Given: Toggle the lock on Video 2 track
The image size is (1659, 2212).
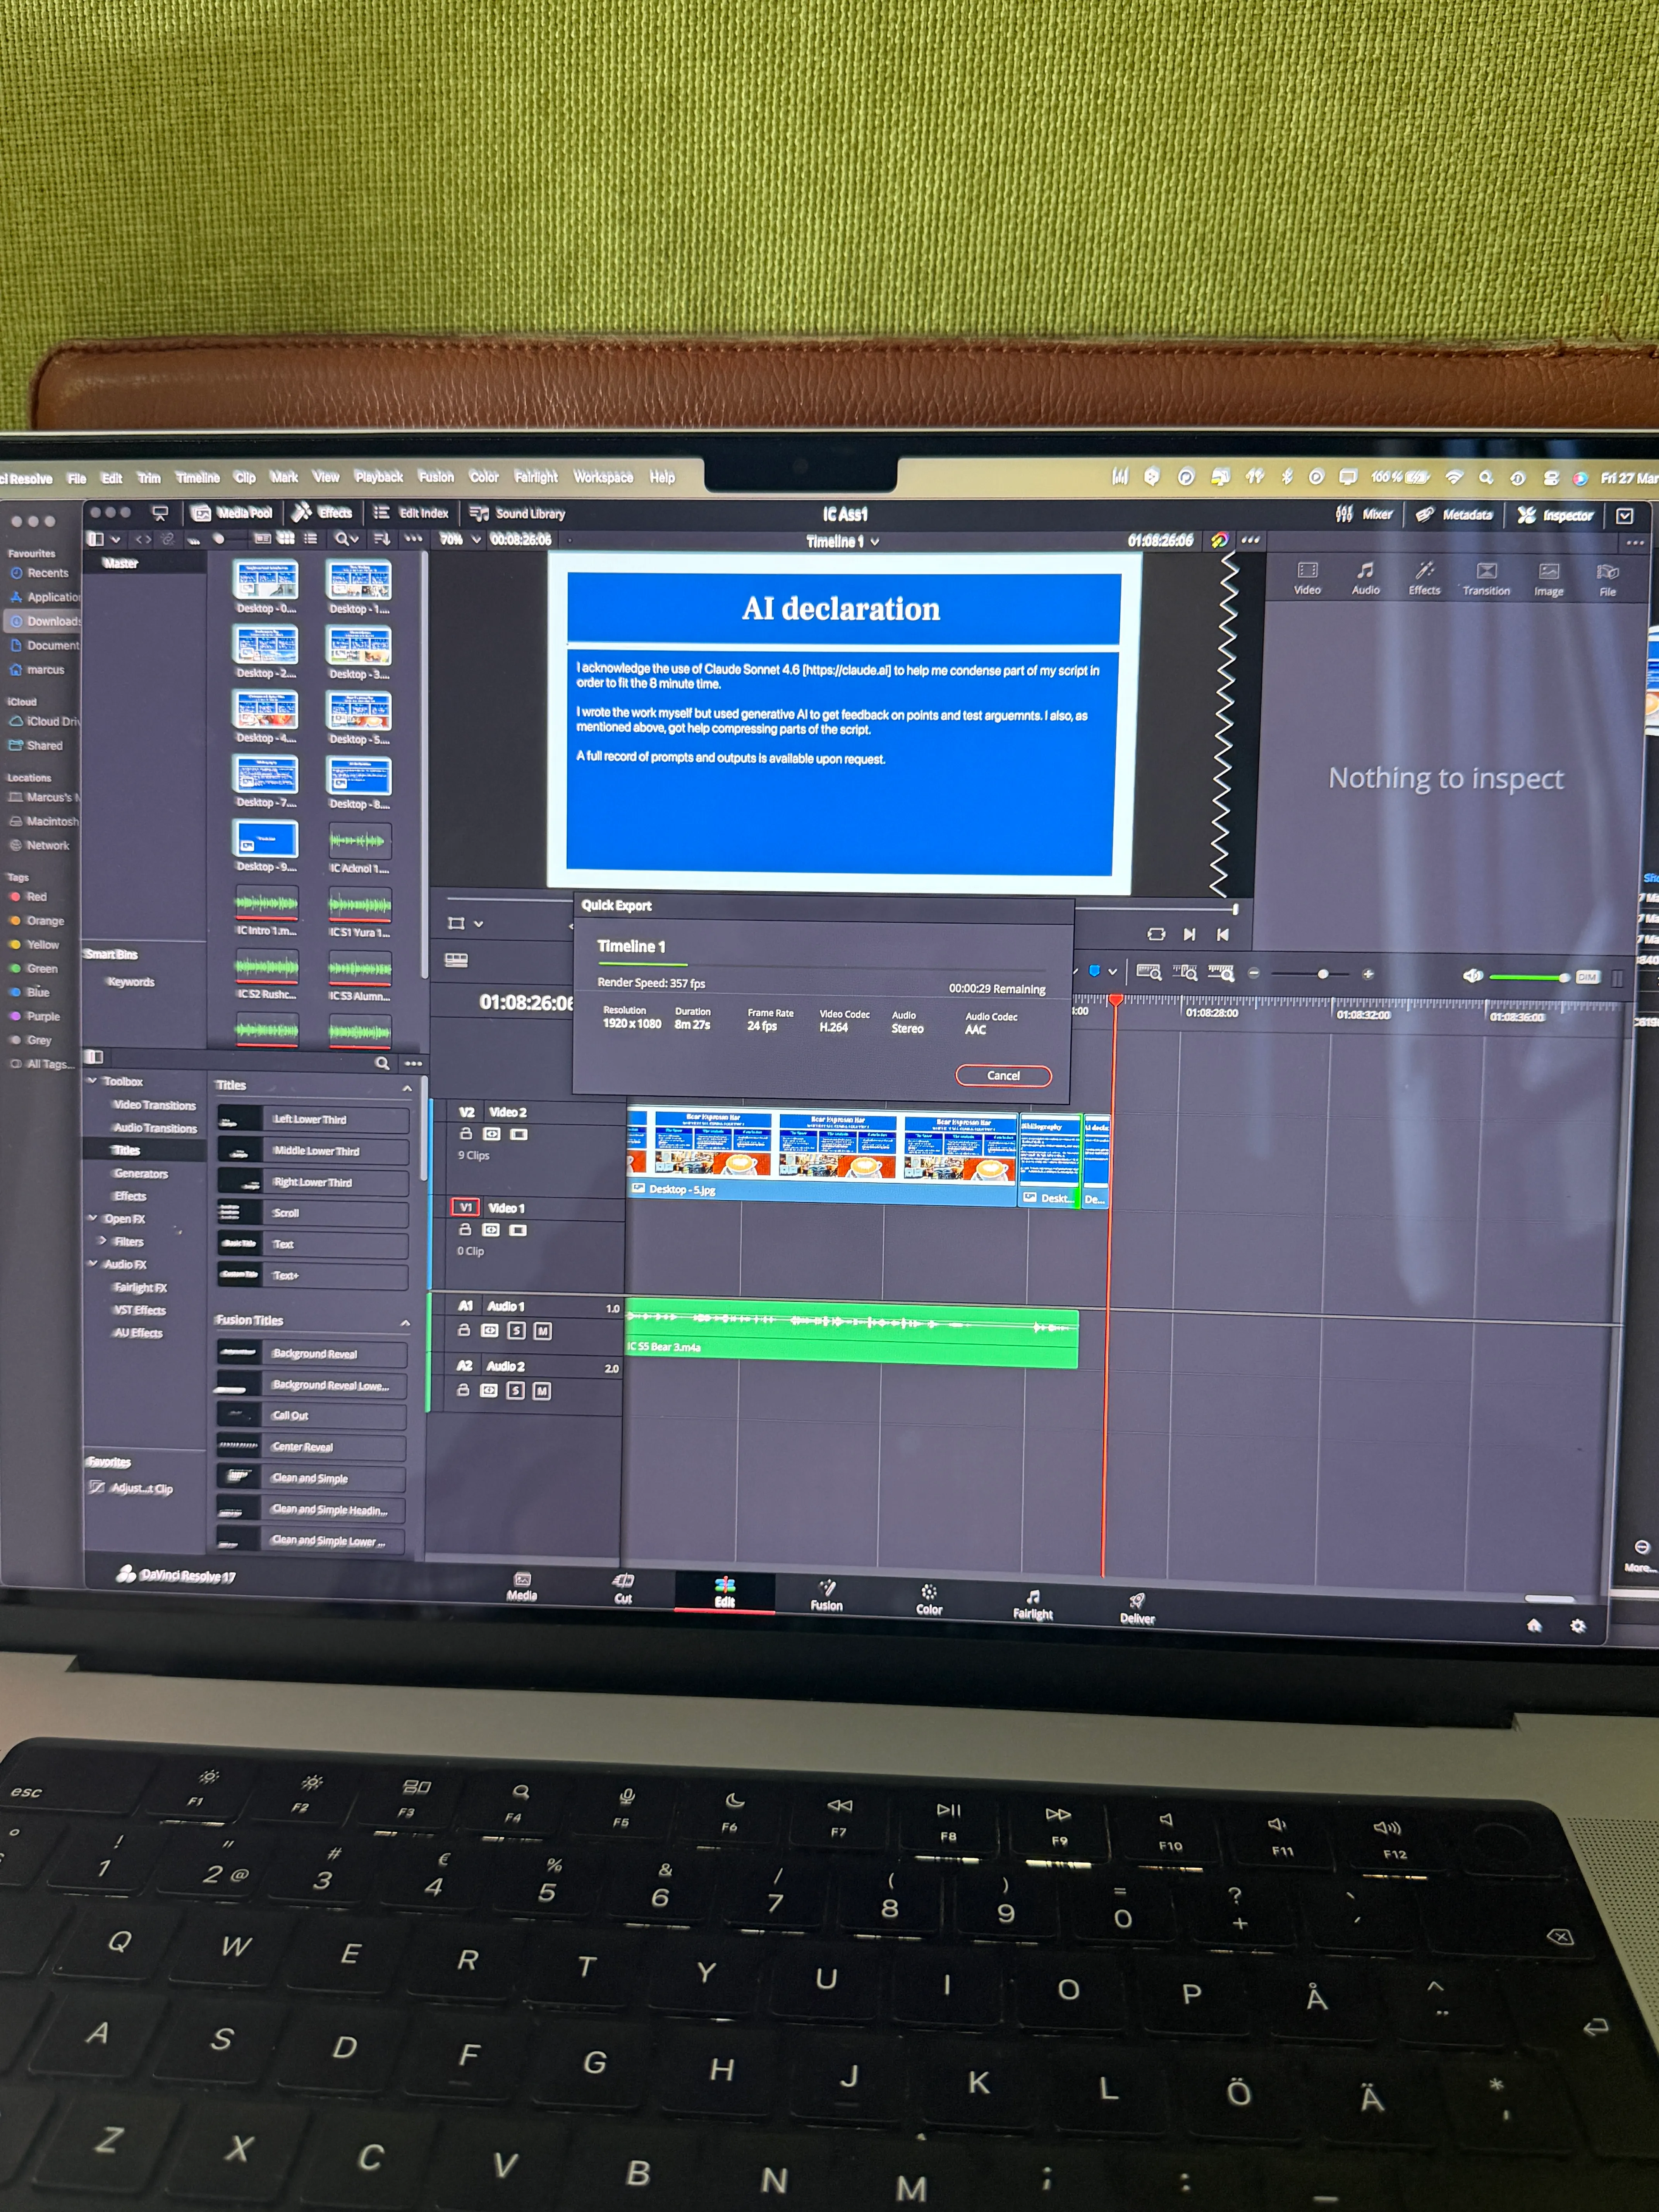Looking at the screenshot, I should click(x=465, y=1134).
